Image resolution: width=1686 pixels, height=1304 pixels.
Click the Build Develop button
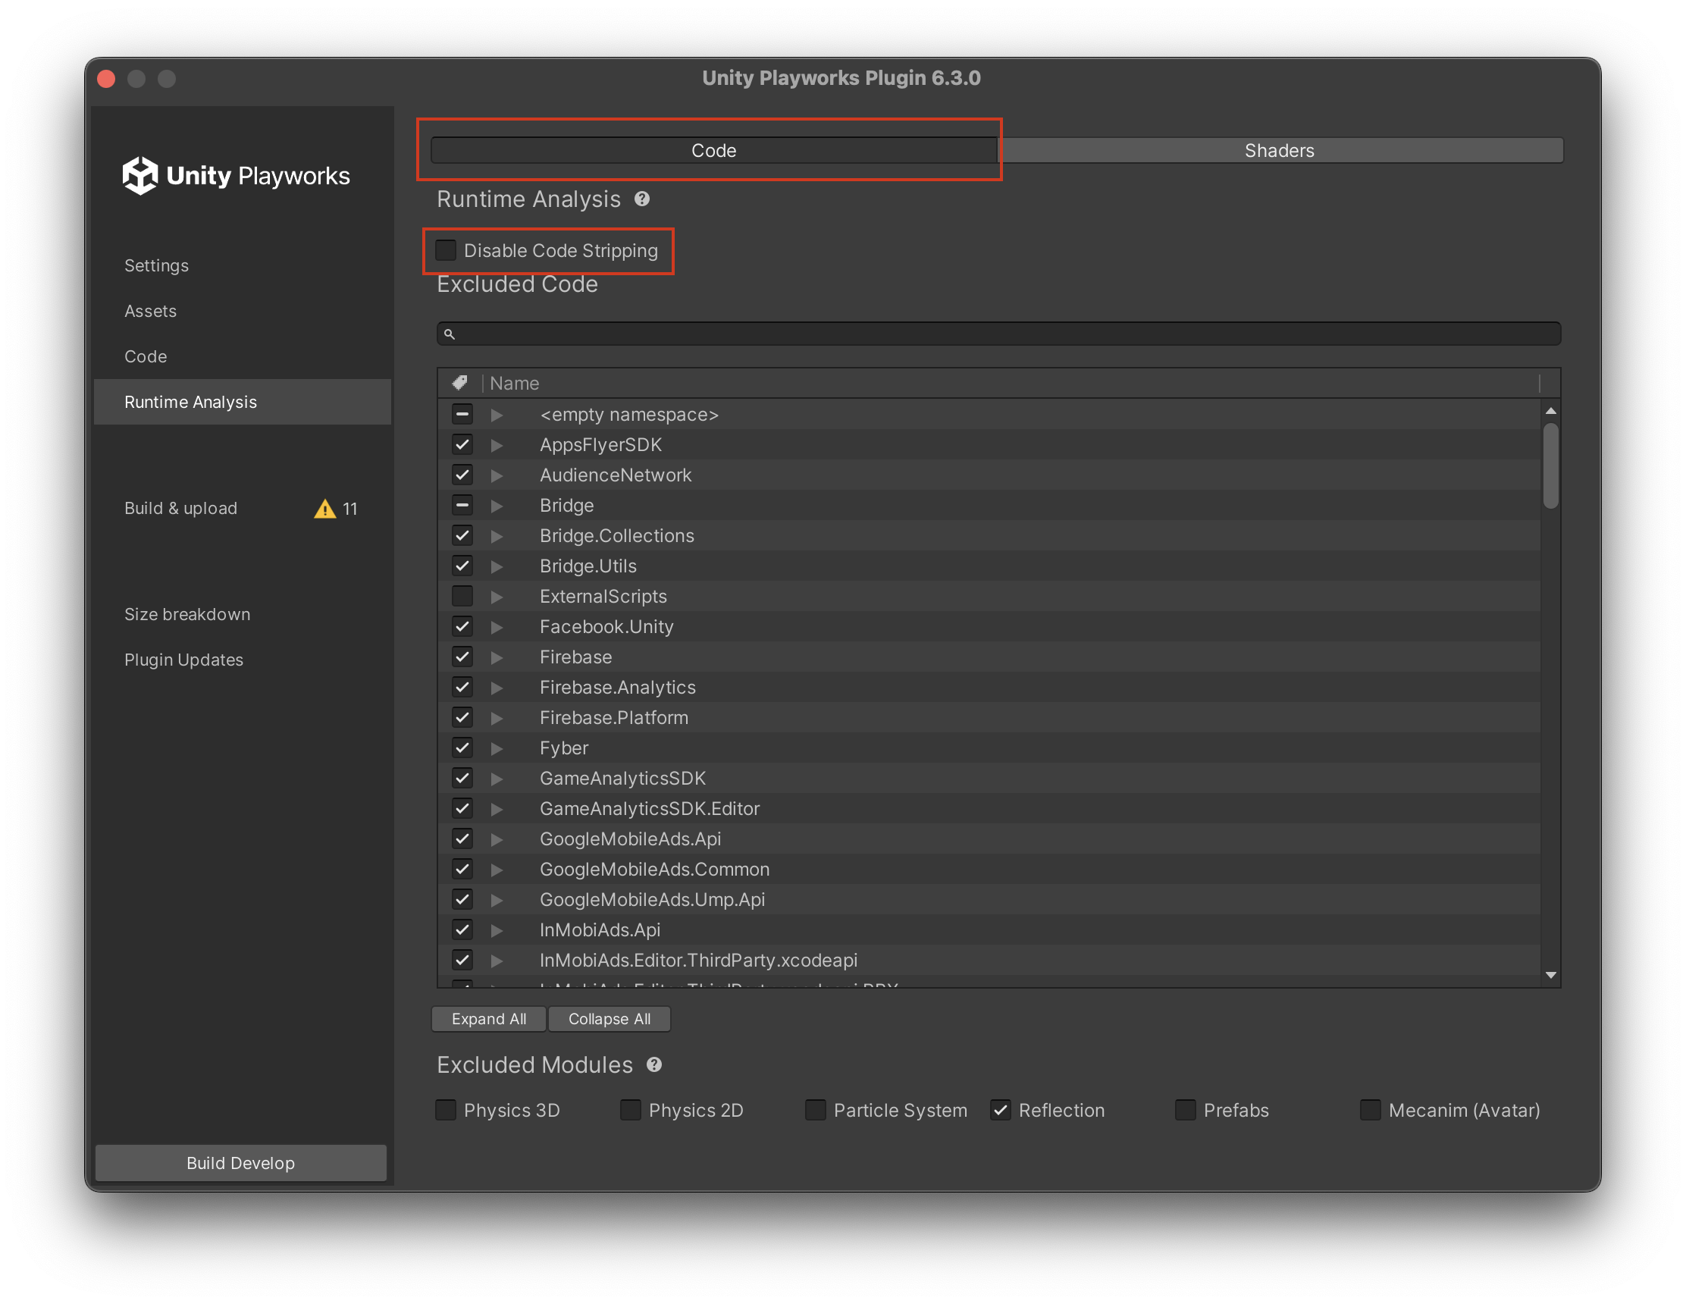[x=241, y=1163]
